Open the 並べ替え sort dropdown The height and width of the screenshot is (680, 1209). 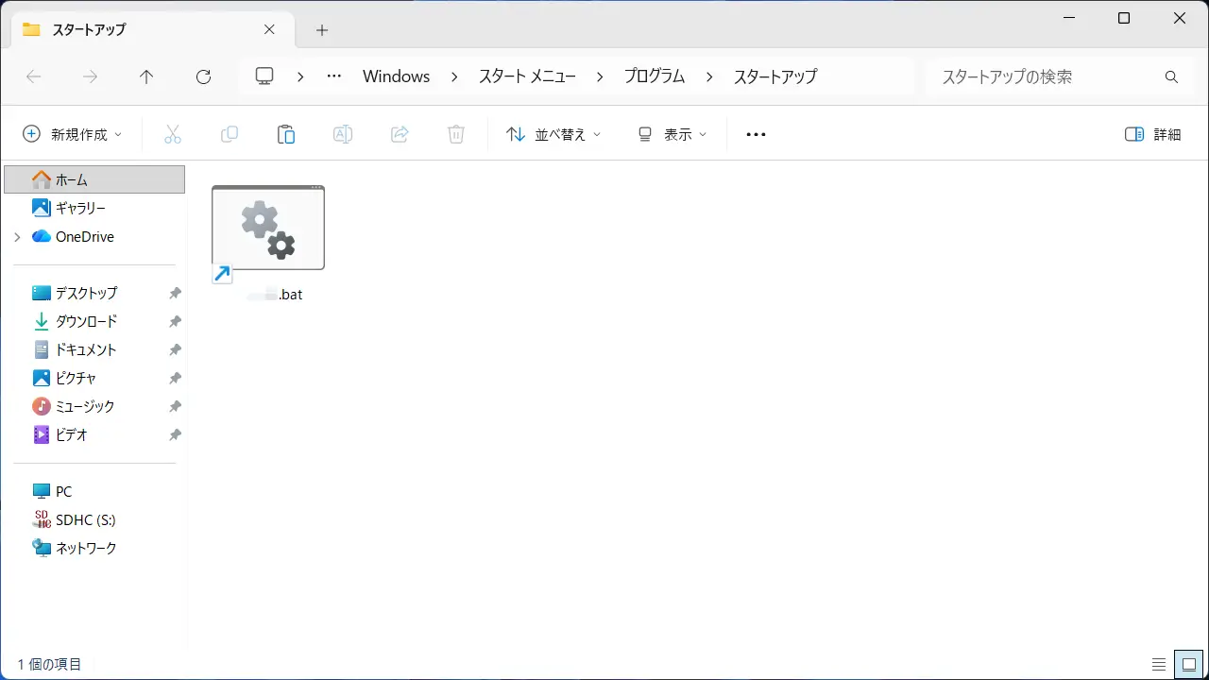click(x=553, y=134)
